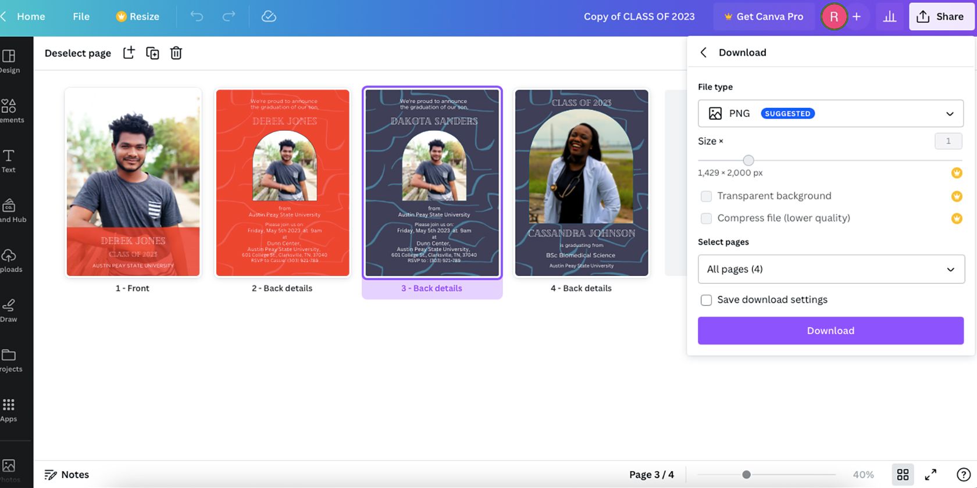Viewport: 977px width, 488px height.
Task: Click the 1 - Front page label
Action: click(x=133, y=288)
